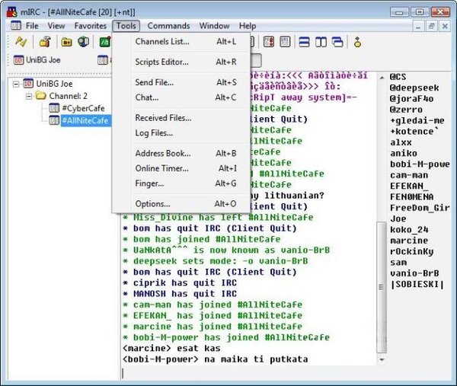
Task: Click the Cascade windows toolbar icon
Action: point(337,42)
